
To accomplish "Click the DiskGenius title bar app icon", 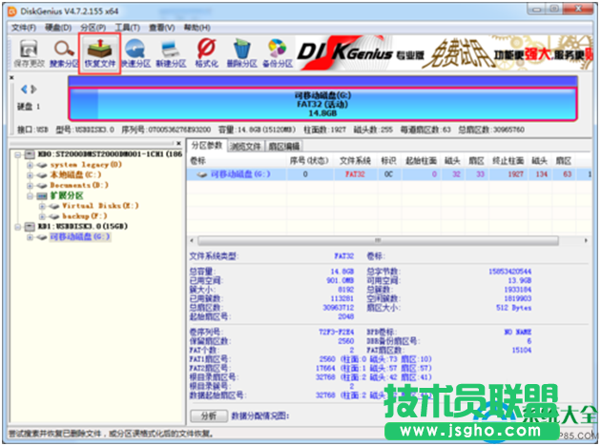I will point(12,11).
